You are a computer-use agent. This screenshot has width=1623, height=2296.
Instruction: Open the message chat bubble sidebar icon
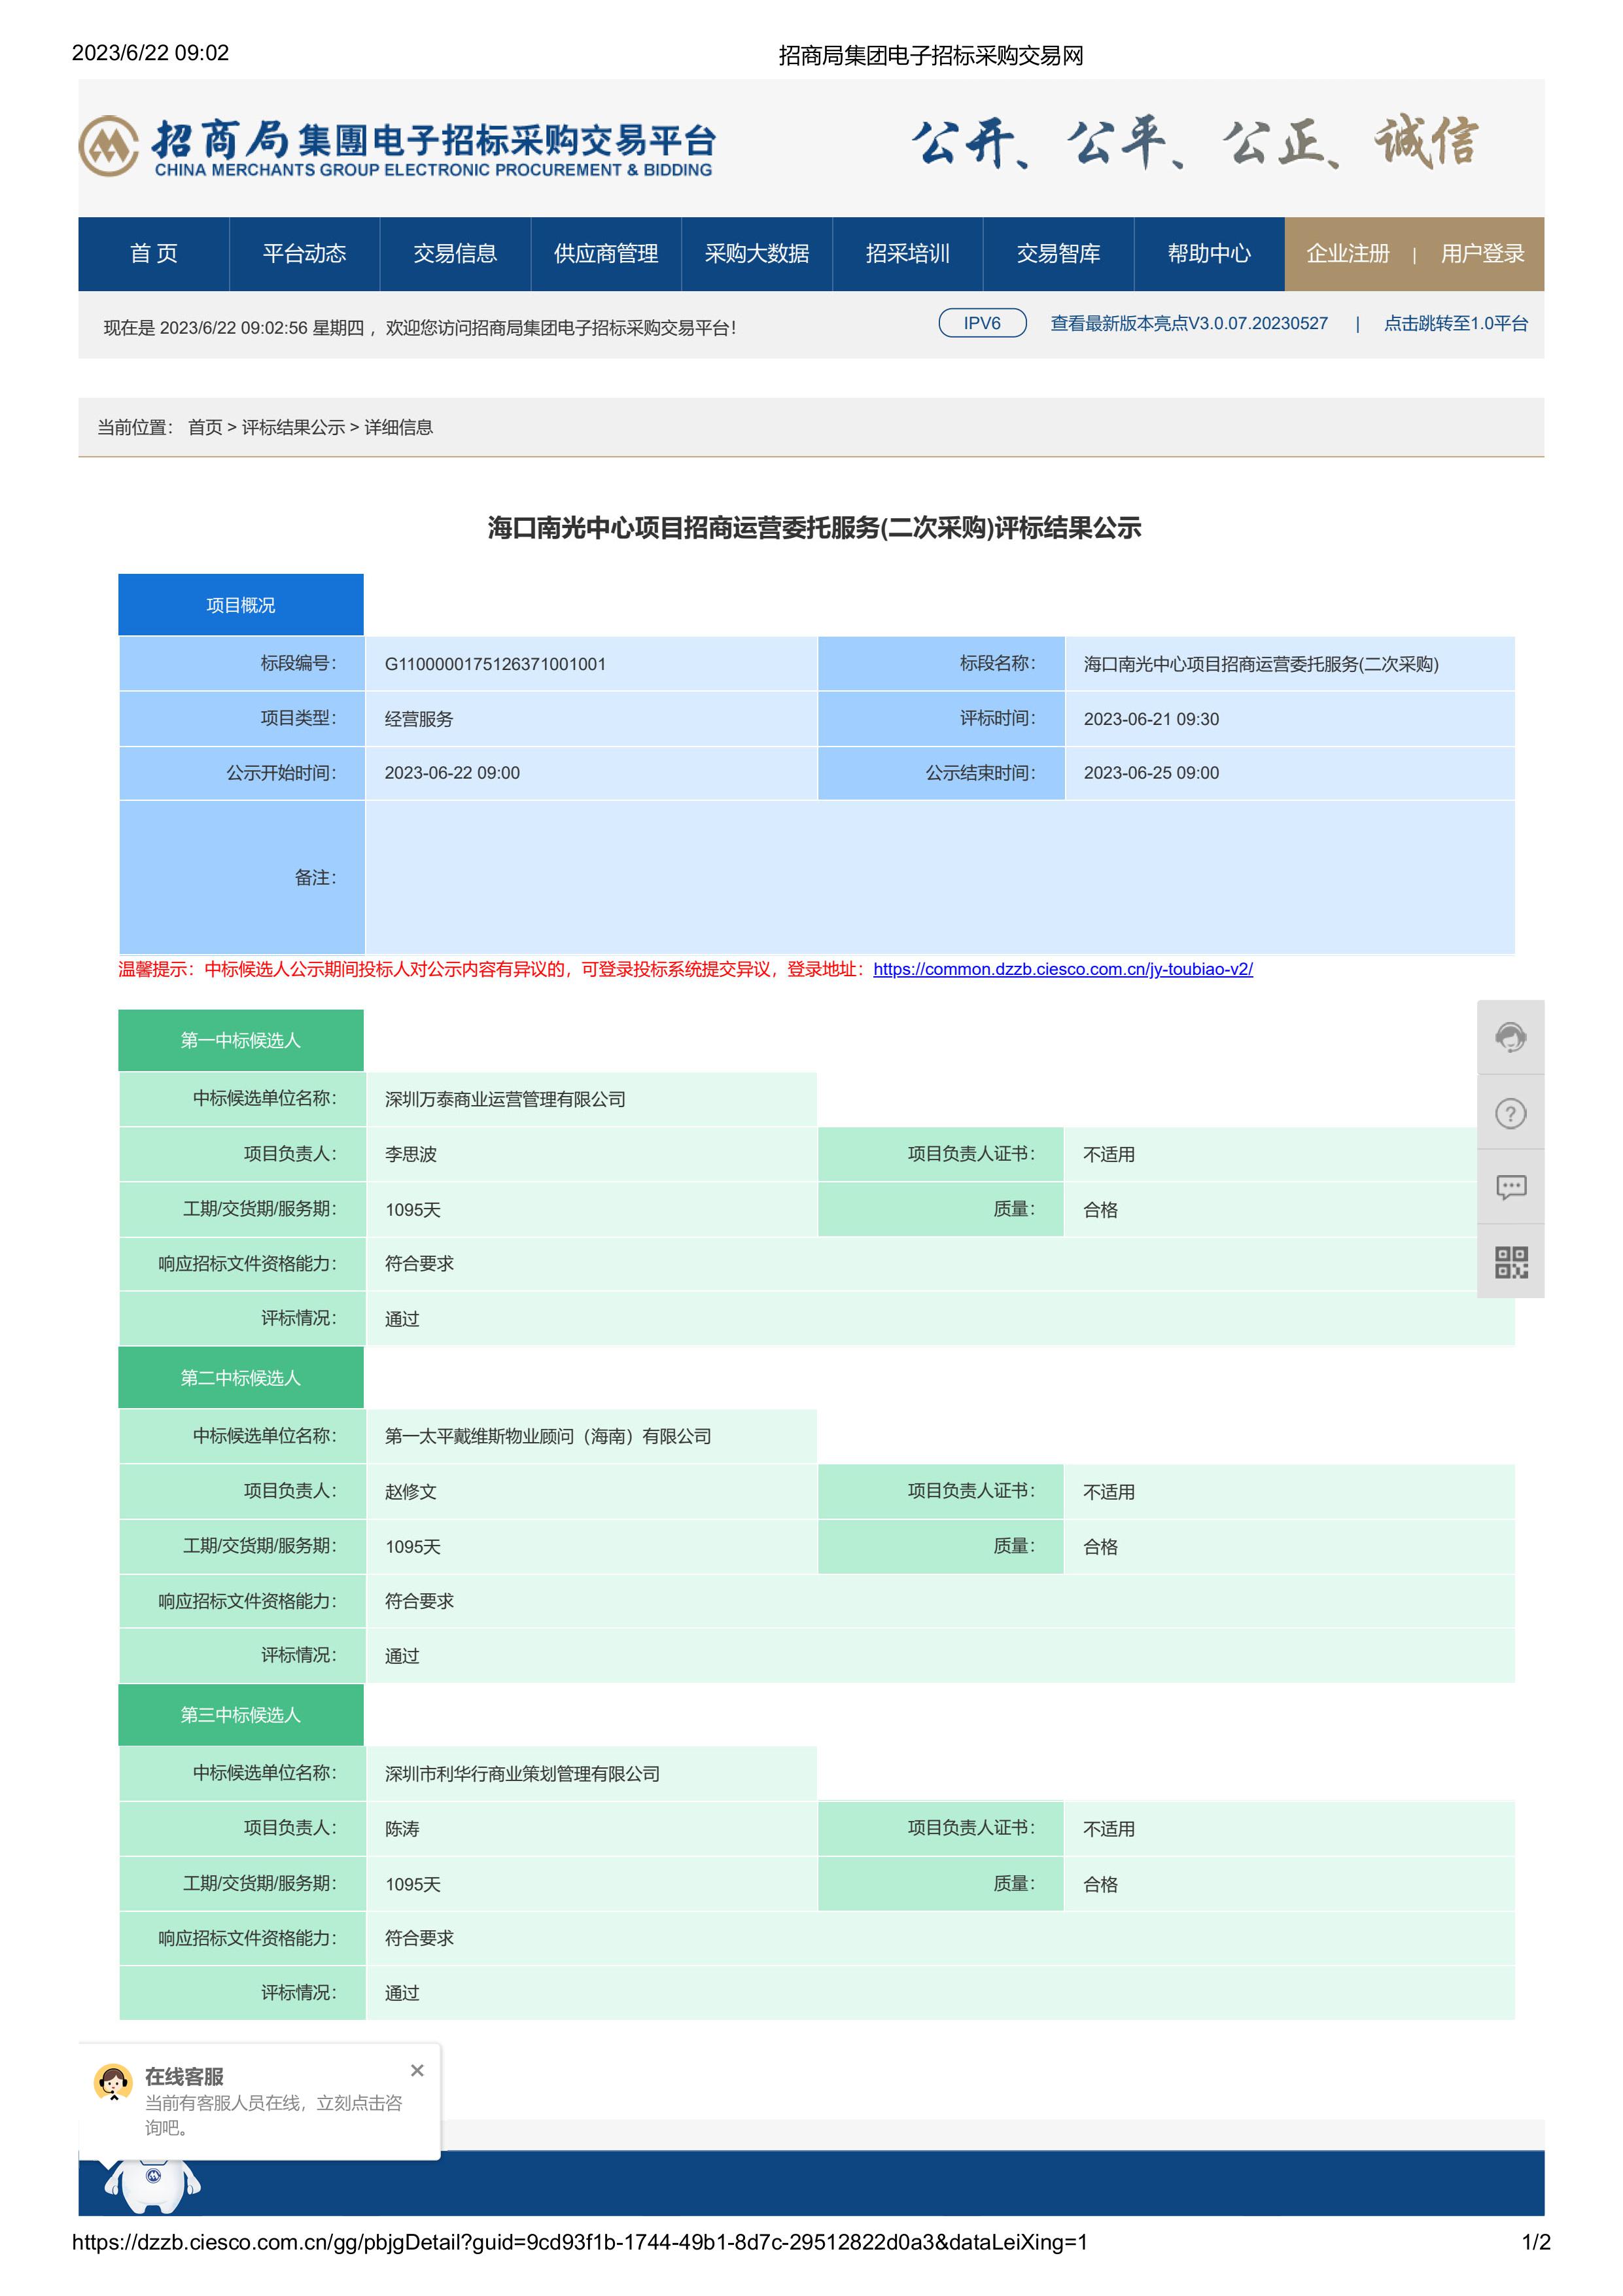pyautogui.click(x=1510, y=1187)
